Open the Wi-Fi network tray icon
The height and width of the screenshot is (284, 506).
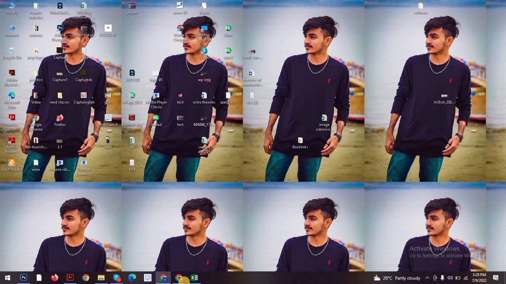[x=466, y=278]
